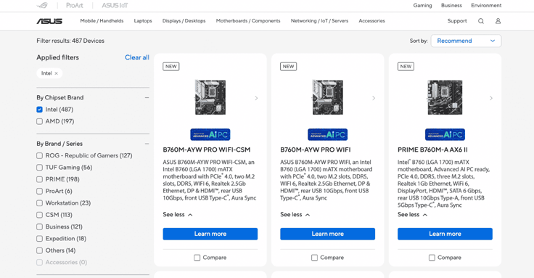Remove the Intel filter chip

point(56,73)
